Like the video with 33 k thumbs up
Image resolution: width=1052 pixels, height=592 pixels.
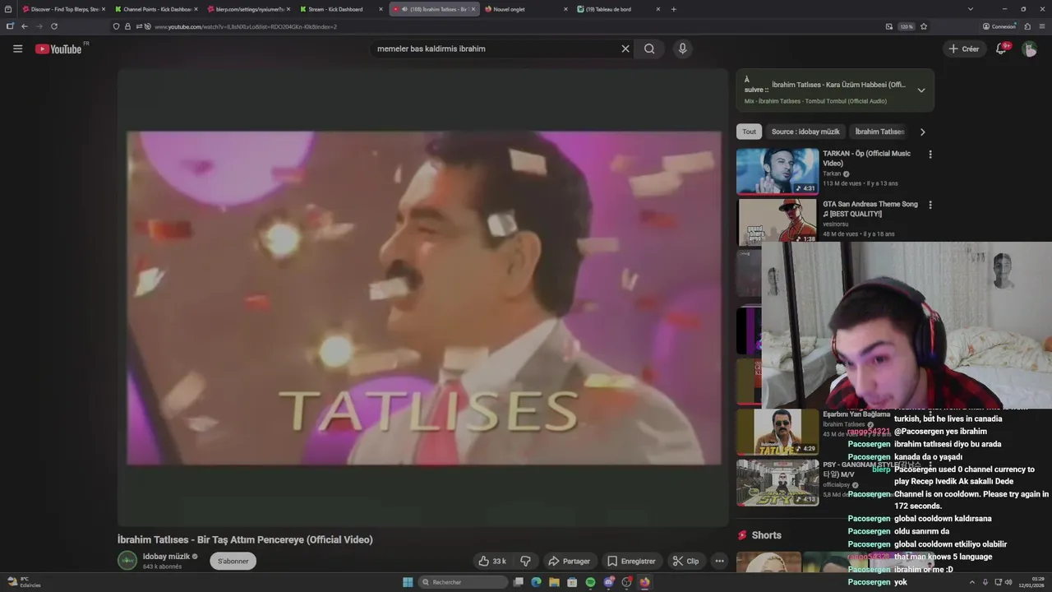click(x=492, y=561)
